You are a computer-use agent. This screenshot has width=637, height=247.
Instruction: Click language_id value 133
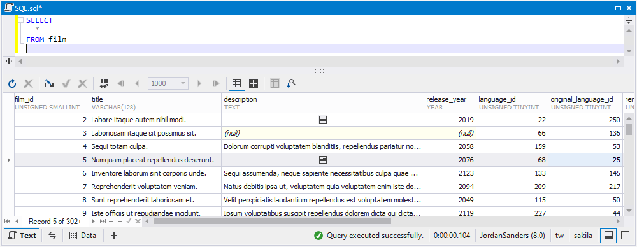(x=512, y=173)
